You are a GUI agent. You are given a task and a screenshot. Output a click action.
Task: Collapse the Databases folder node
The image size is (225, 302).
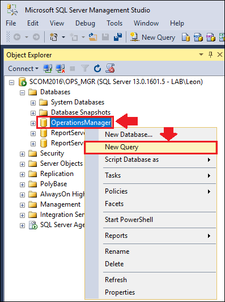(22, 93)
